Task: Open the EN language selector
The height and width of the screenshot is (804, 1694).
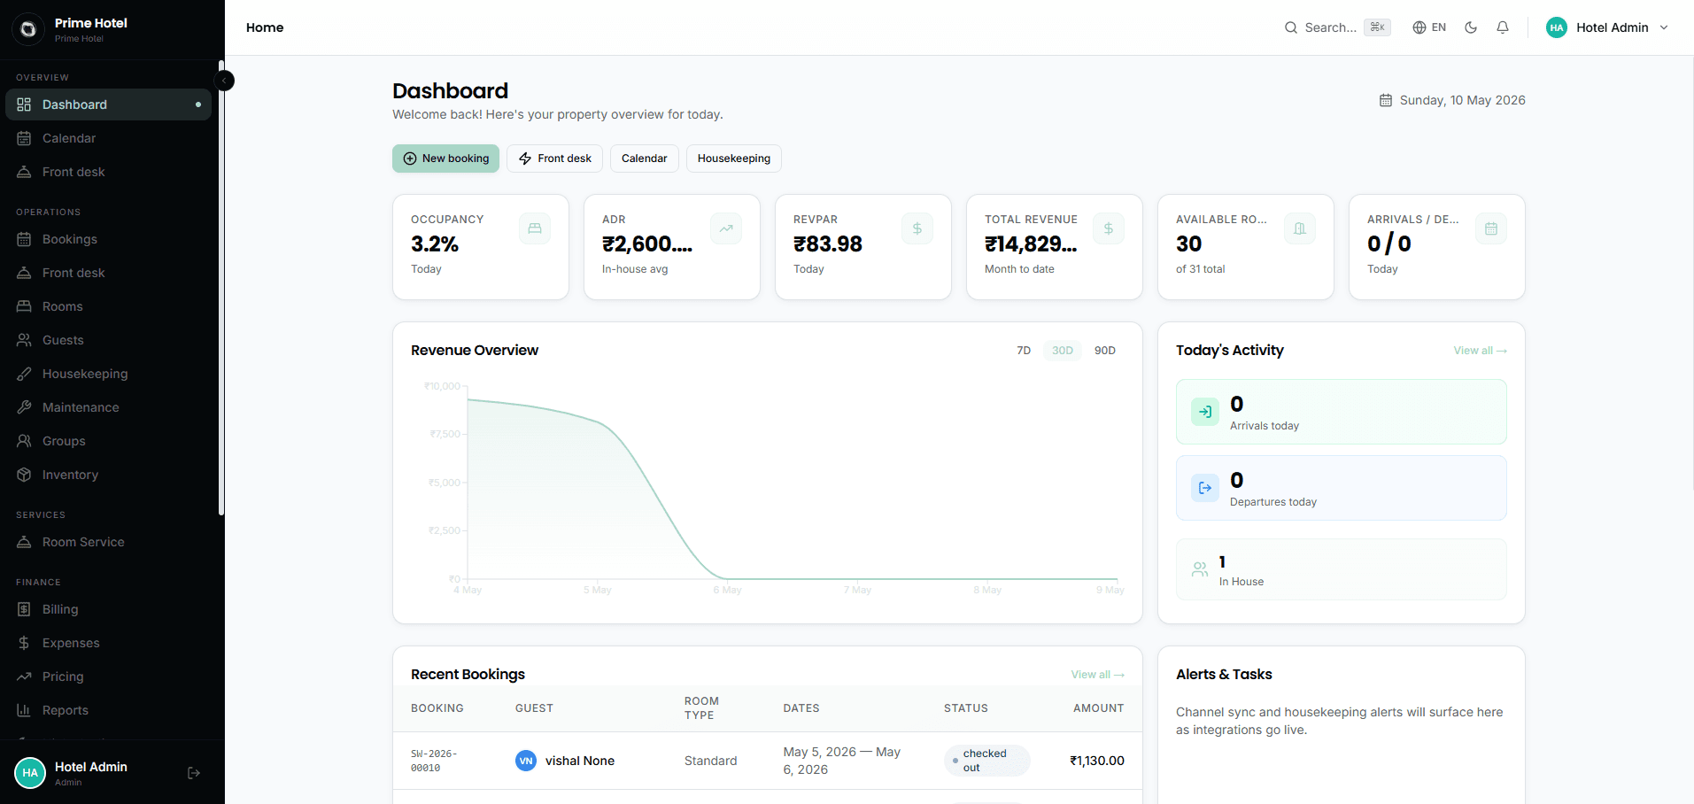Action: tap(1429, 27)
